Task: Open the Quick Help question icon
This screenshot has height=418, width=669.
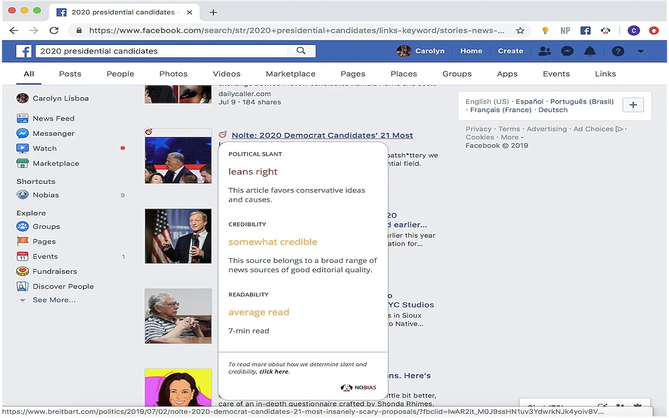Action: click(618, 51)
